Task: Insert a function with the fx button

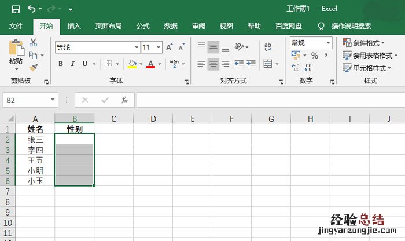Action: coord(124,100)
